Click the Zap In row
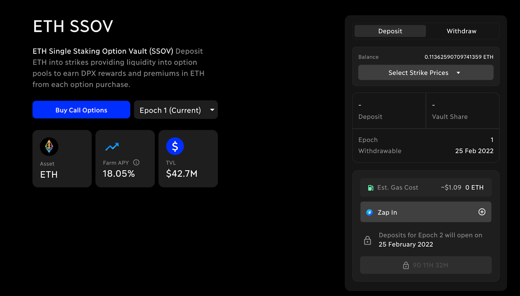The image size is (520, 296). point(426,212)
